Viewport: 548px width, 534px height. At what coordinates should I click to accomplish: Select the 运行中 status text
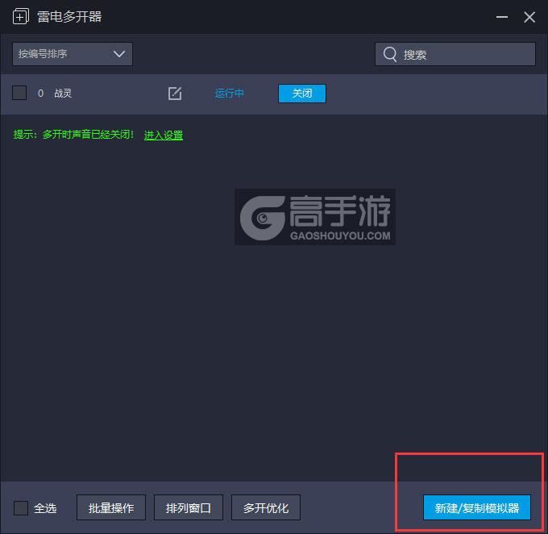coord(229,94)
